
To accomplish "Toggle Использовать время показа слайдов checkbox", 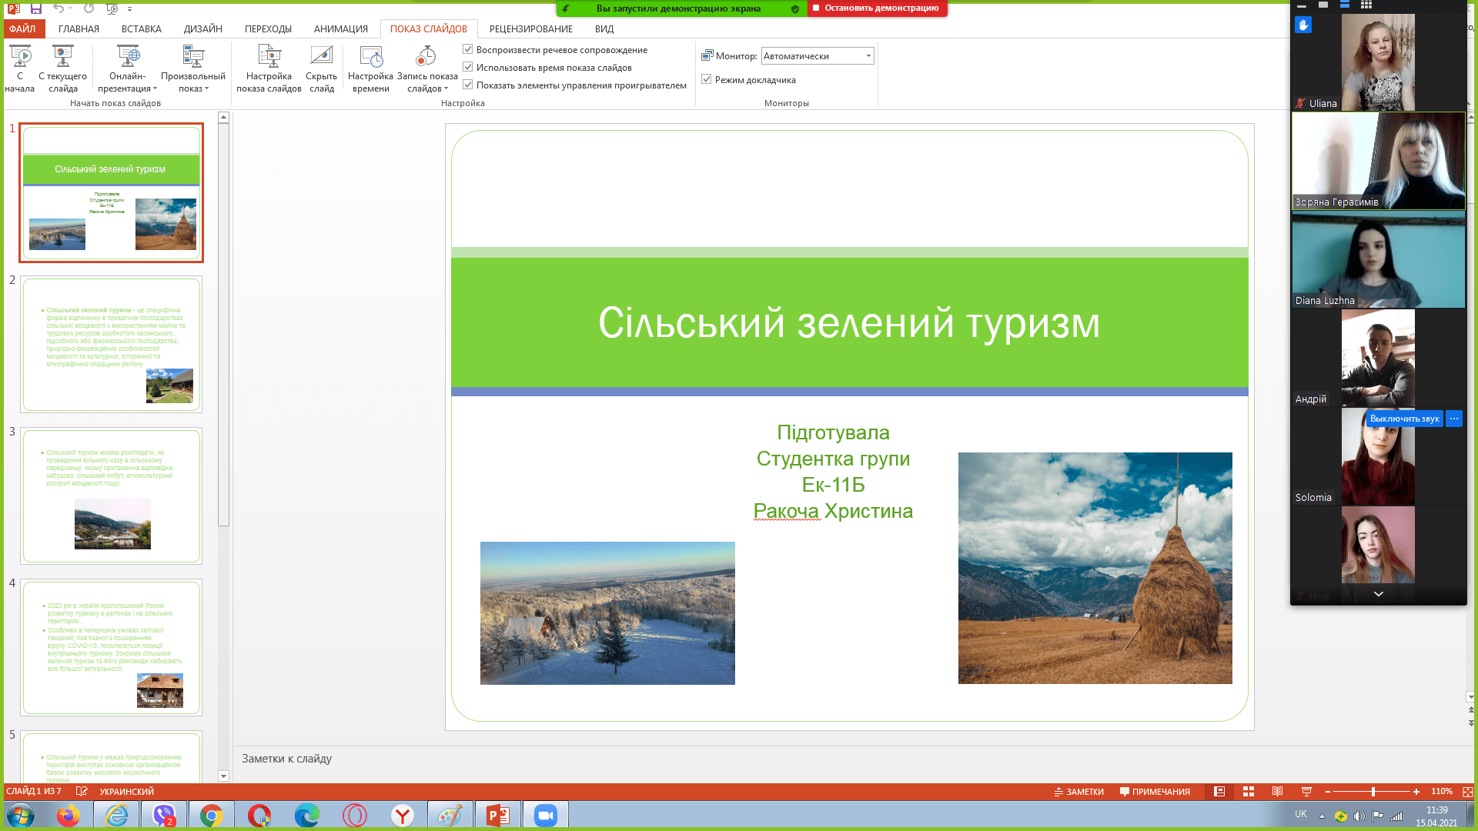I will coord(467,67).
